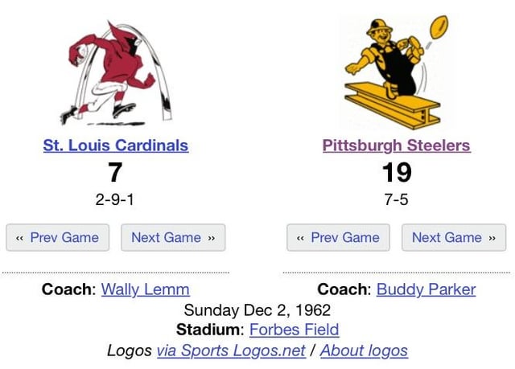Click the Pittsburgh Steelers team logo

point(397,72)
